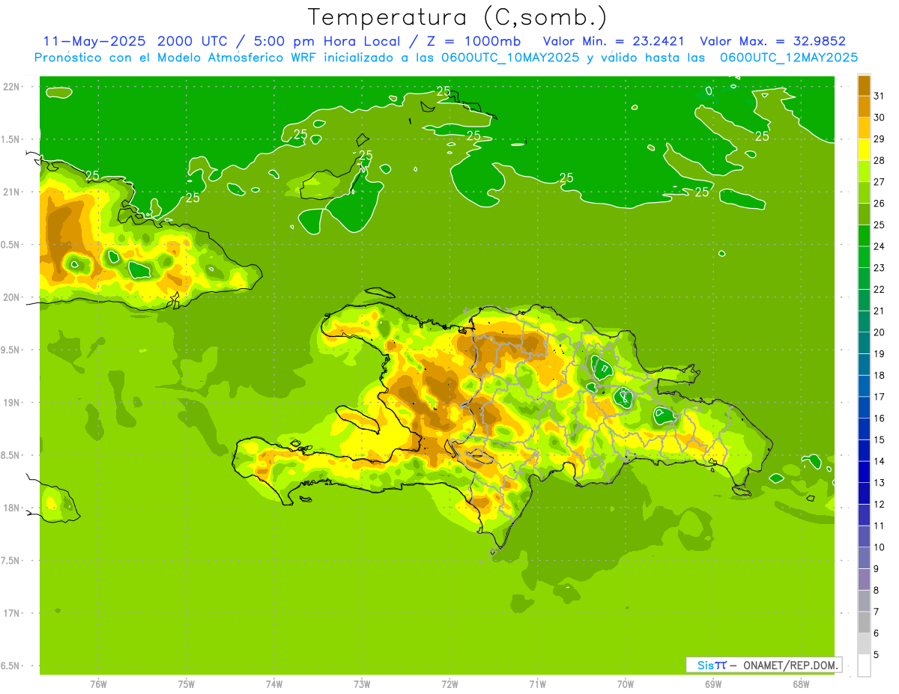The width and height of the screenshot is (899, 694).
Task: Click the '75W' longitude label
Action: [x=187, y=684]
